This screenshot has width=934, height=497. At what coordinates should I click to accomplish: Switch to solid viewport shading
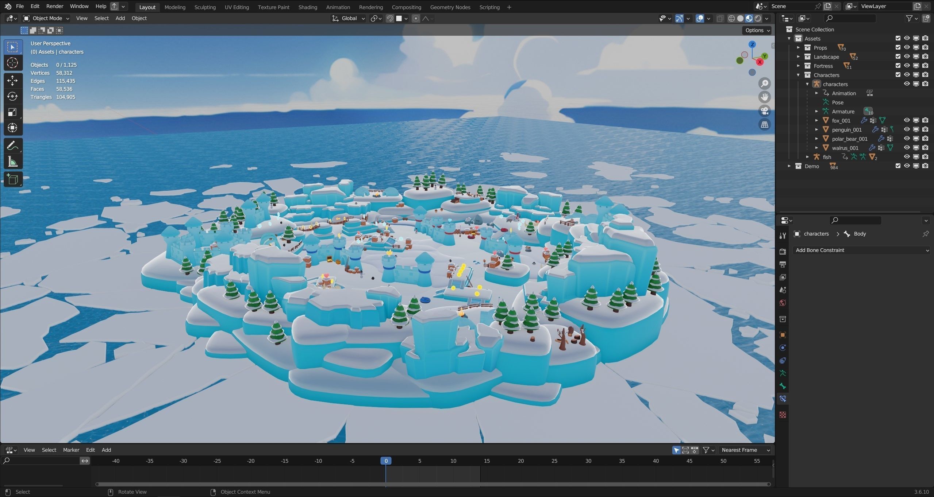(x=740, y=18)
